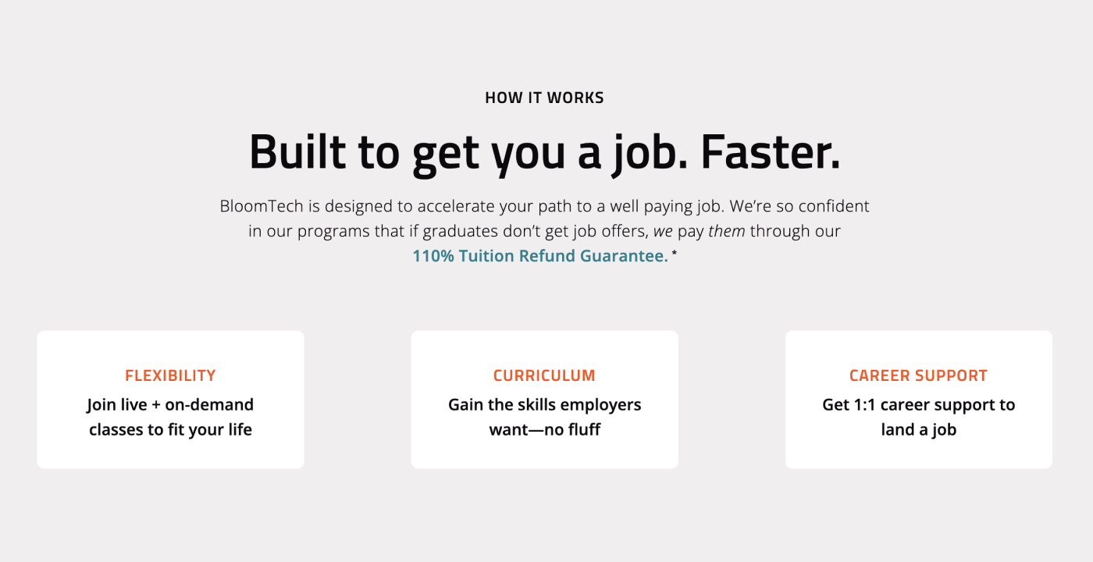1093x562 pixels.
Task: Click the BloomTech description paragraph
Action: (x=544, y=231)
